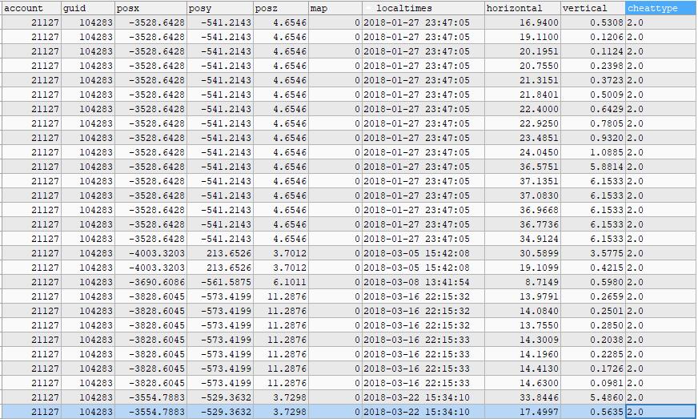Click the "horizontal" column header
This screenshot has width=698, height=419.
coord(522,8)
